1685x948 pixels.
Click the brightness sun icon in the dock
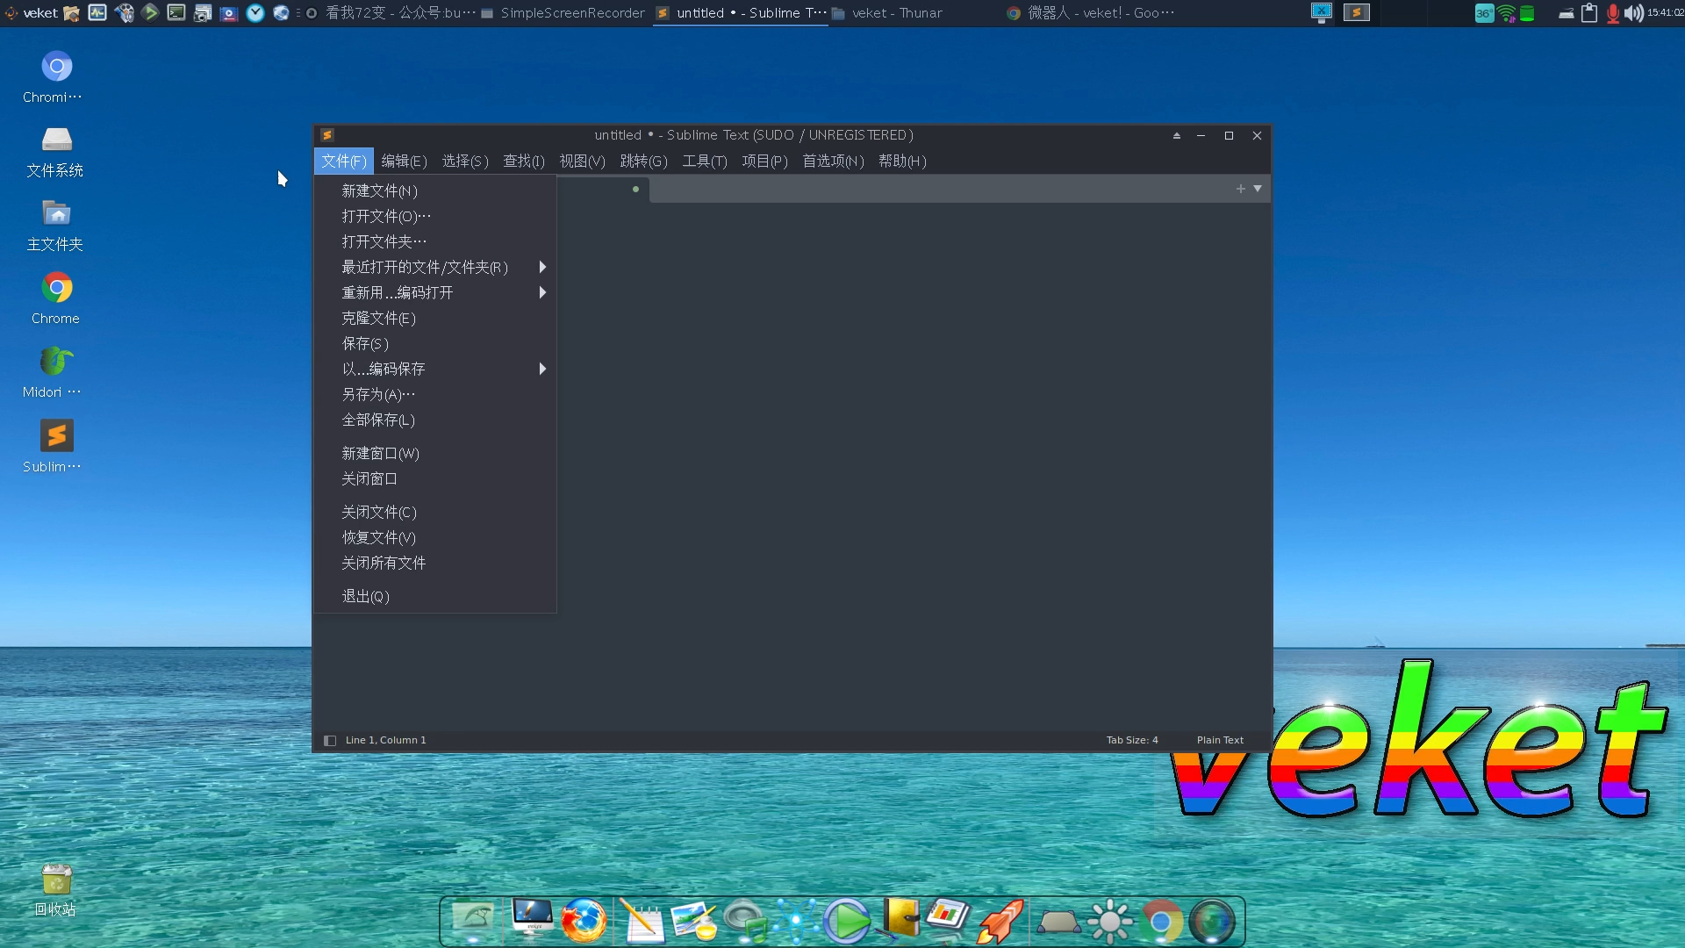[x=1110, y=921]
